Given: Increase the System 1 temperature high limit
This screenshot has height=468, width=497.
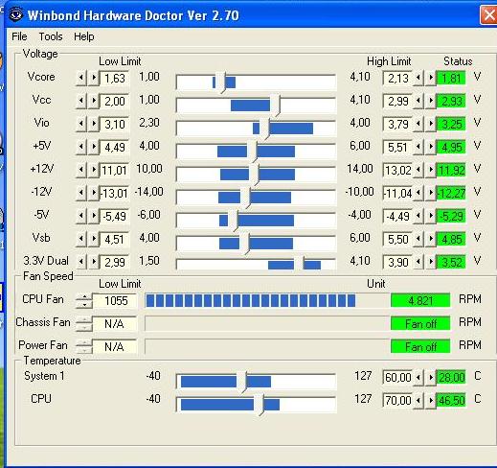Looking at the screenshot, I should 431,377.
